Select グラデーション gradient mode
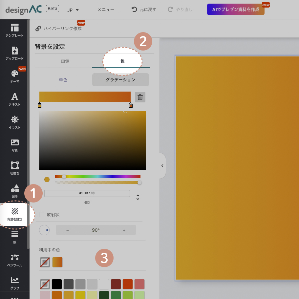Viewport: 299px width, 299px height. pyautogui.click(x=120, y=80)
